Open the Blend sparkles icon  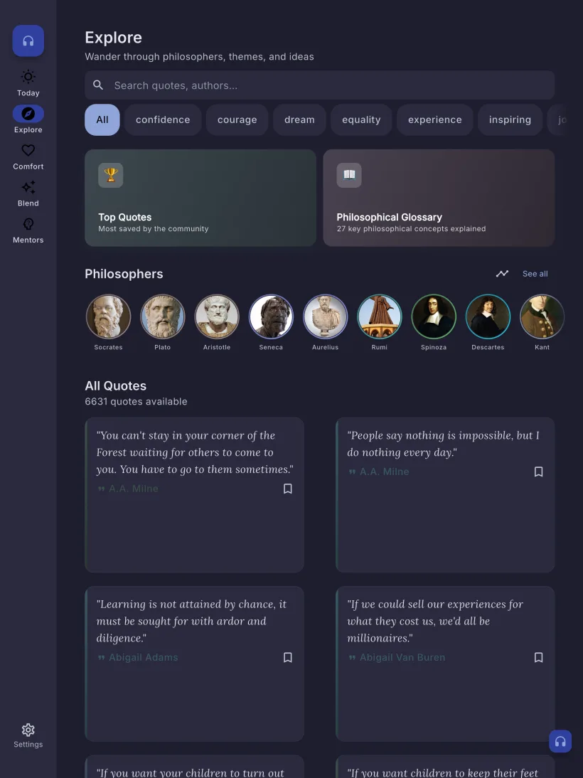pos(28,187)
